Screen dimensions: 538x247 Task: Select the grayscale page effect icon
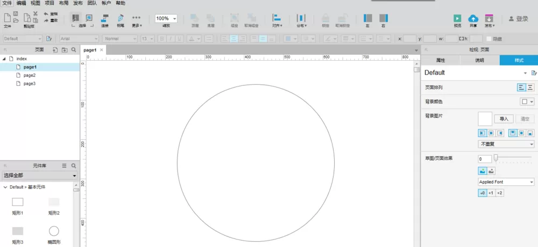491,171
